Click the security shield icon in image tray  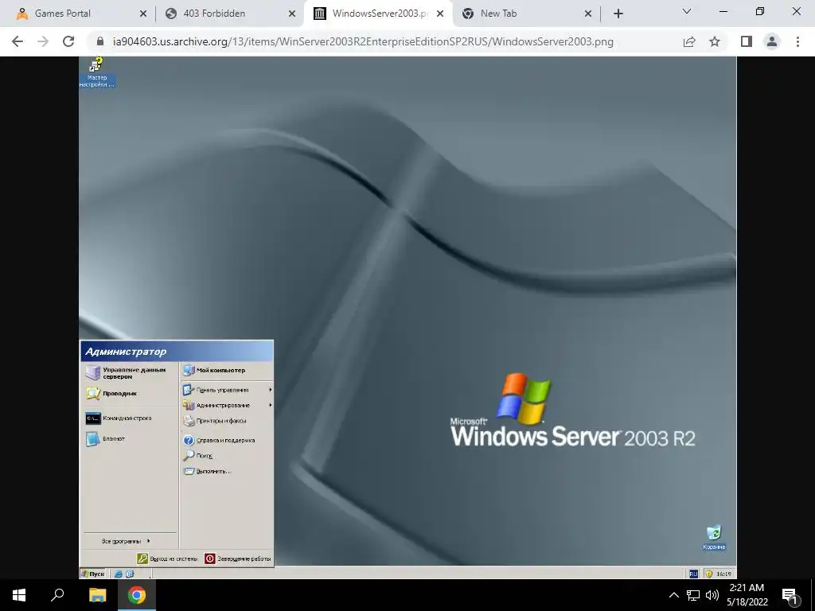(708, 574)
